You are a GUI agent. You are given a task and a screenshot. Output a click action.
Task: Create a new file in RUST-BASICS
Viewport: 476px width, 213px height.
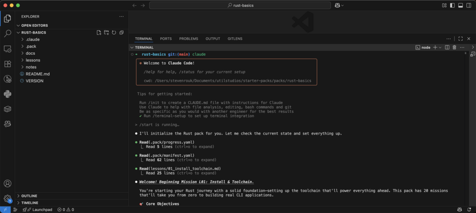tap(99, 33)
